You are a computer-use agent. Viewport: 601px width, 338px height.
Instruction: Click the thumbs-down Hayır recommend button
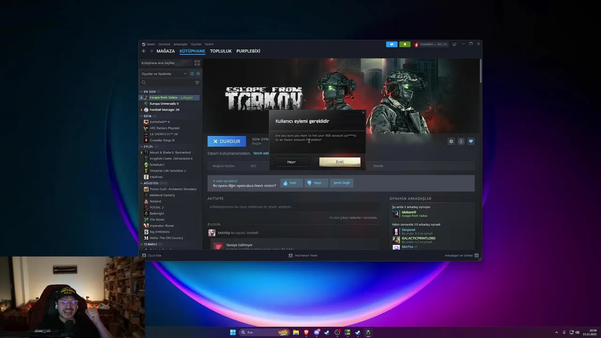tap(316, 183)
